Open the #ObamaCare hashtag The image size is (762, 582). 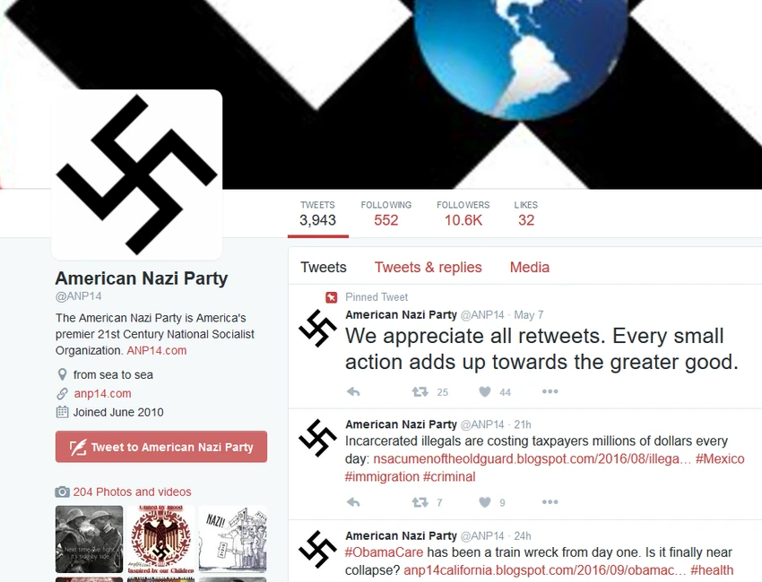click(384, 552)
